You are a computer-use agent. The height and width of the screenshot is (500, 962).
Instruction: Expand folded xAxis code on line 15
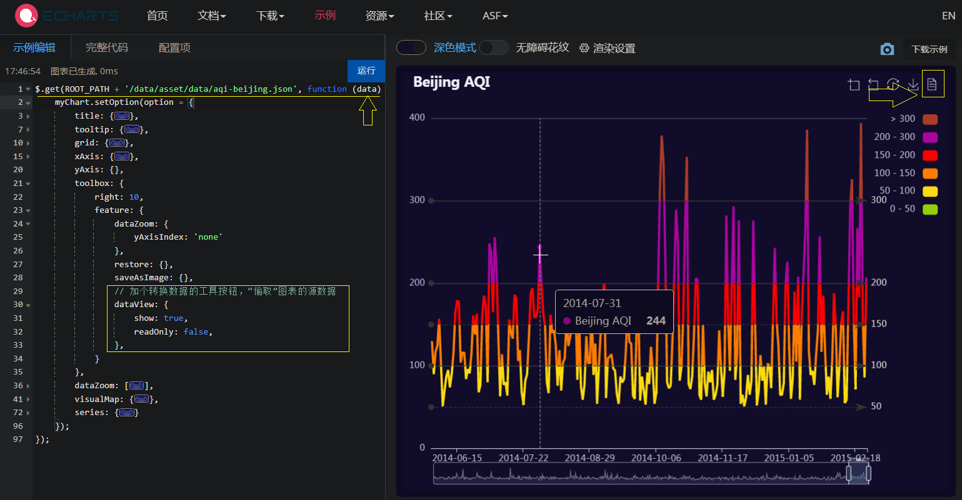click(x=28, y=157)
